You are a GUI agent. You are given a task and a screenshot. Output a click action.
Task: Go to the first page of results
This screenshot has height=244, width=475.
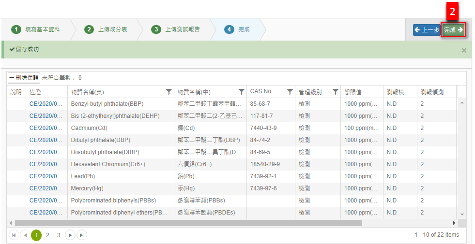point(14,235)
